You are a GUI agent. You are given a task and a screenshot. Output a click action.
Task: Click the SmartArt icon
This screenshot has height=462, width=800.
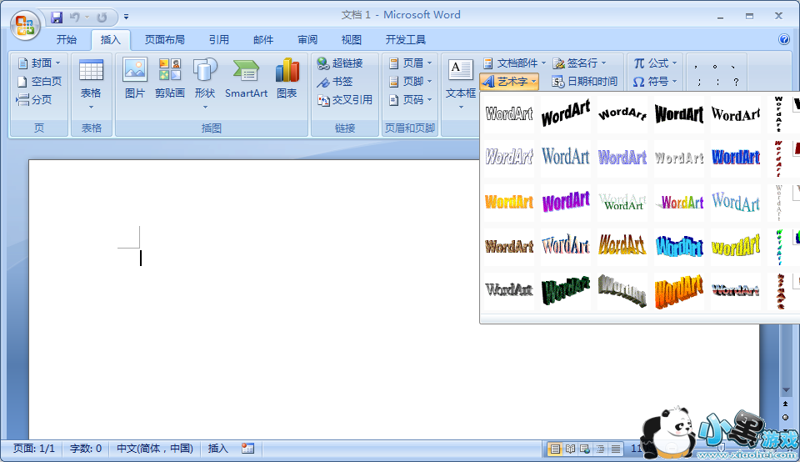[x=246, y=78]
